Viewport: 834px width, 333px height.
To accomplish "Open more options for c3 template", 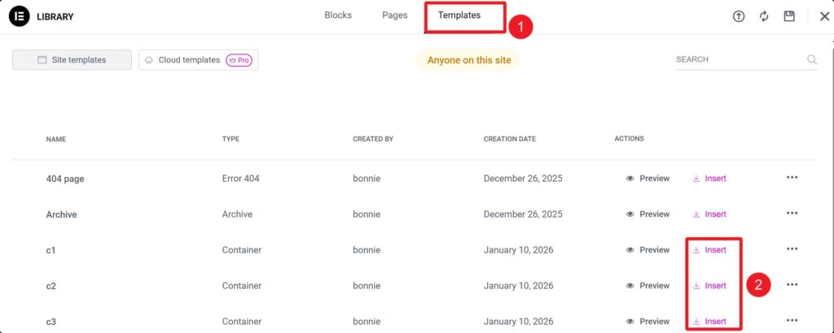I will 792,321.
